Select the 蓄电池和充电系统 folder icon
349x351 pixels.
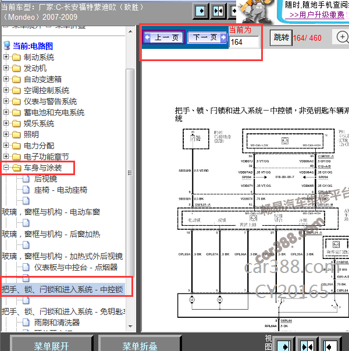tap(16, 112)
